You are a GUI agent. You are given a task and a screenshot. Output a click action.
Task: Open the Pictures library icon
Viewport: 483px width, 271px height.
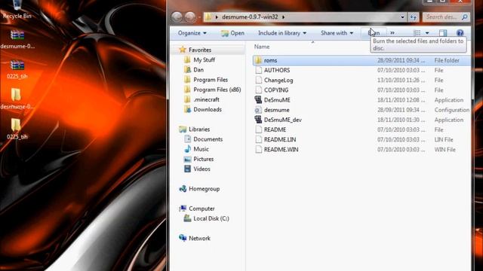tap(187, 159)
